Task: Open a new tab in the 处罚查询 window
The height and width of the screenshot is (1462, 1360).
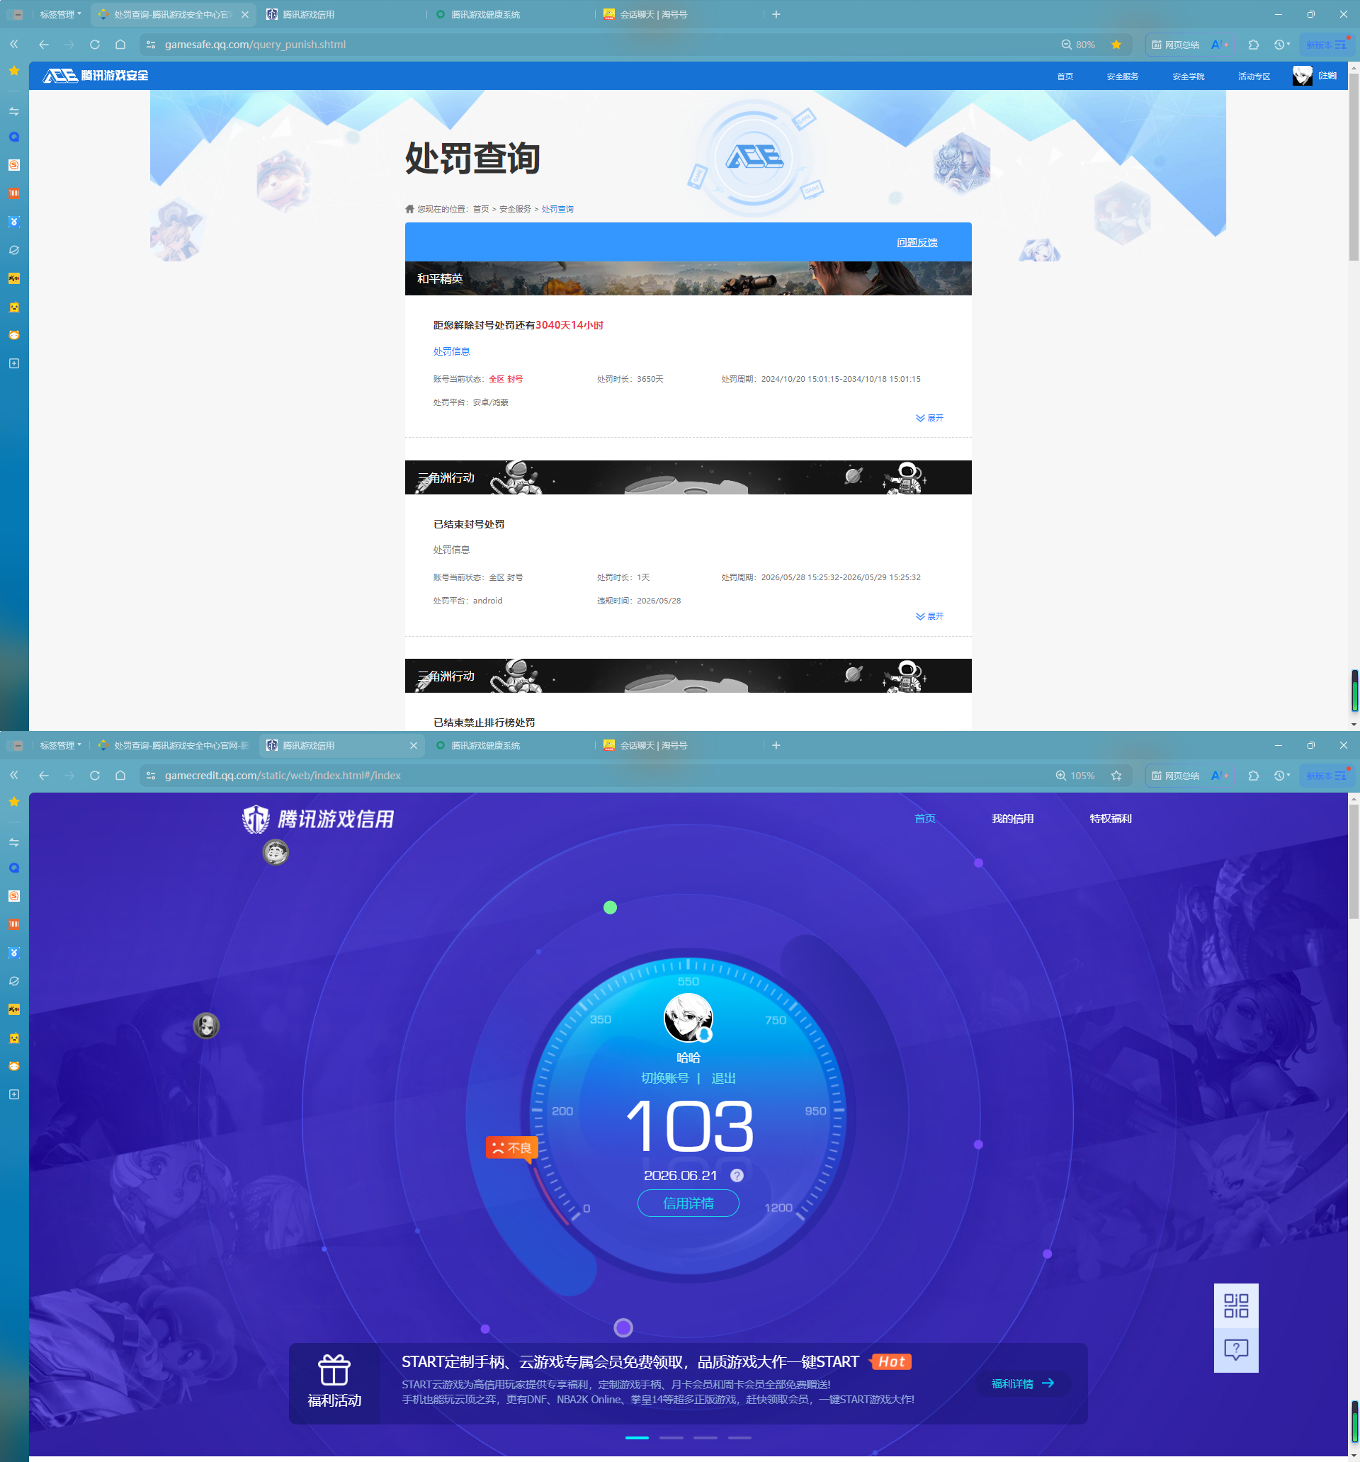Action: (x=776, y=14)
